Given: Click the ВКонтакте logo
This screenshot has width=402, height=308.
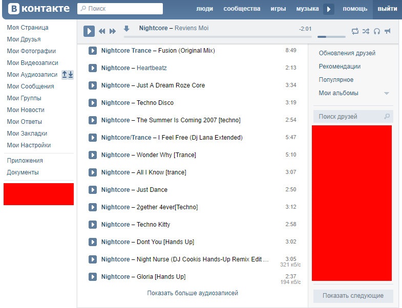Looking at the screenshot, I should click(39, 9).
